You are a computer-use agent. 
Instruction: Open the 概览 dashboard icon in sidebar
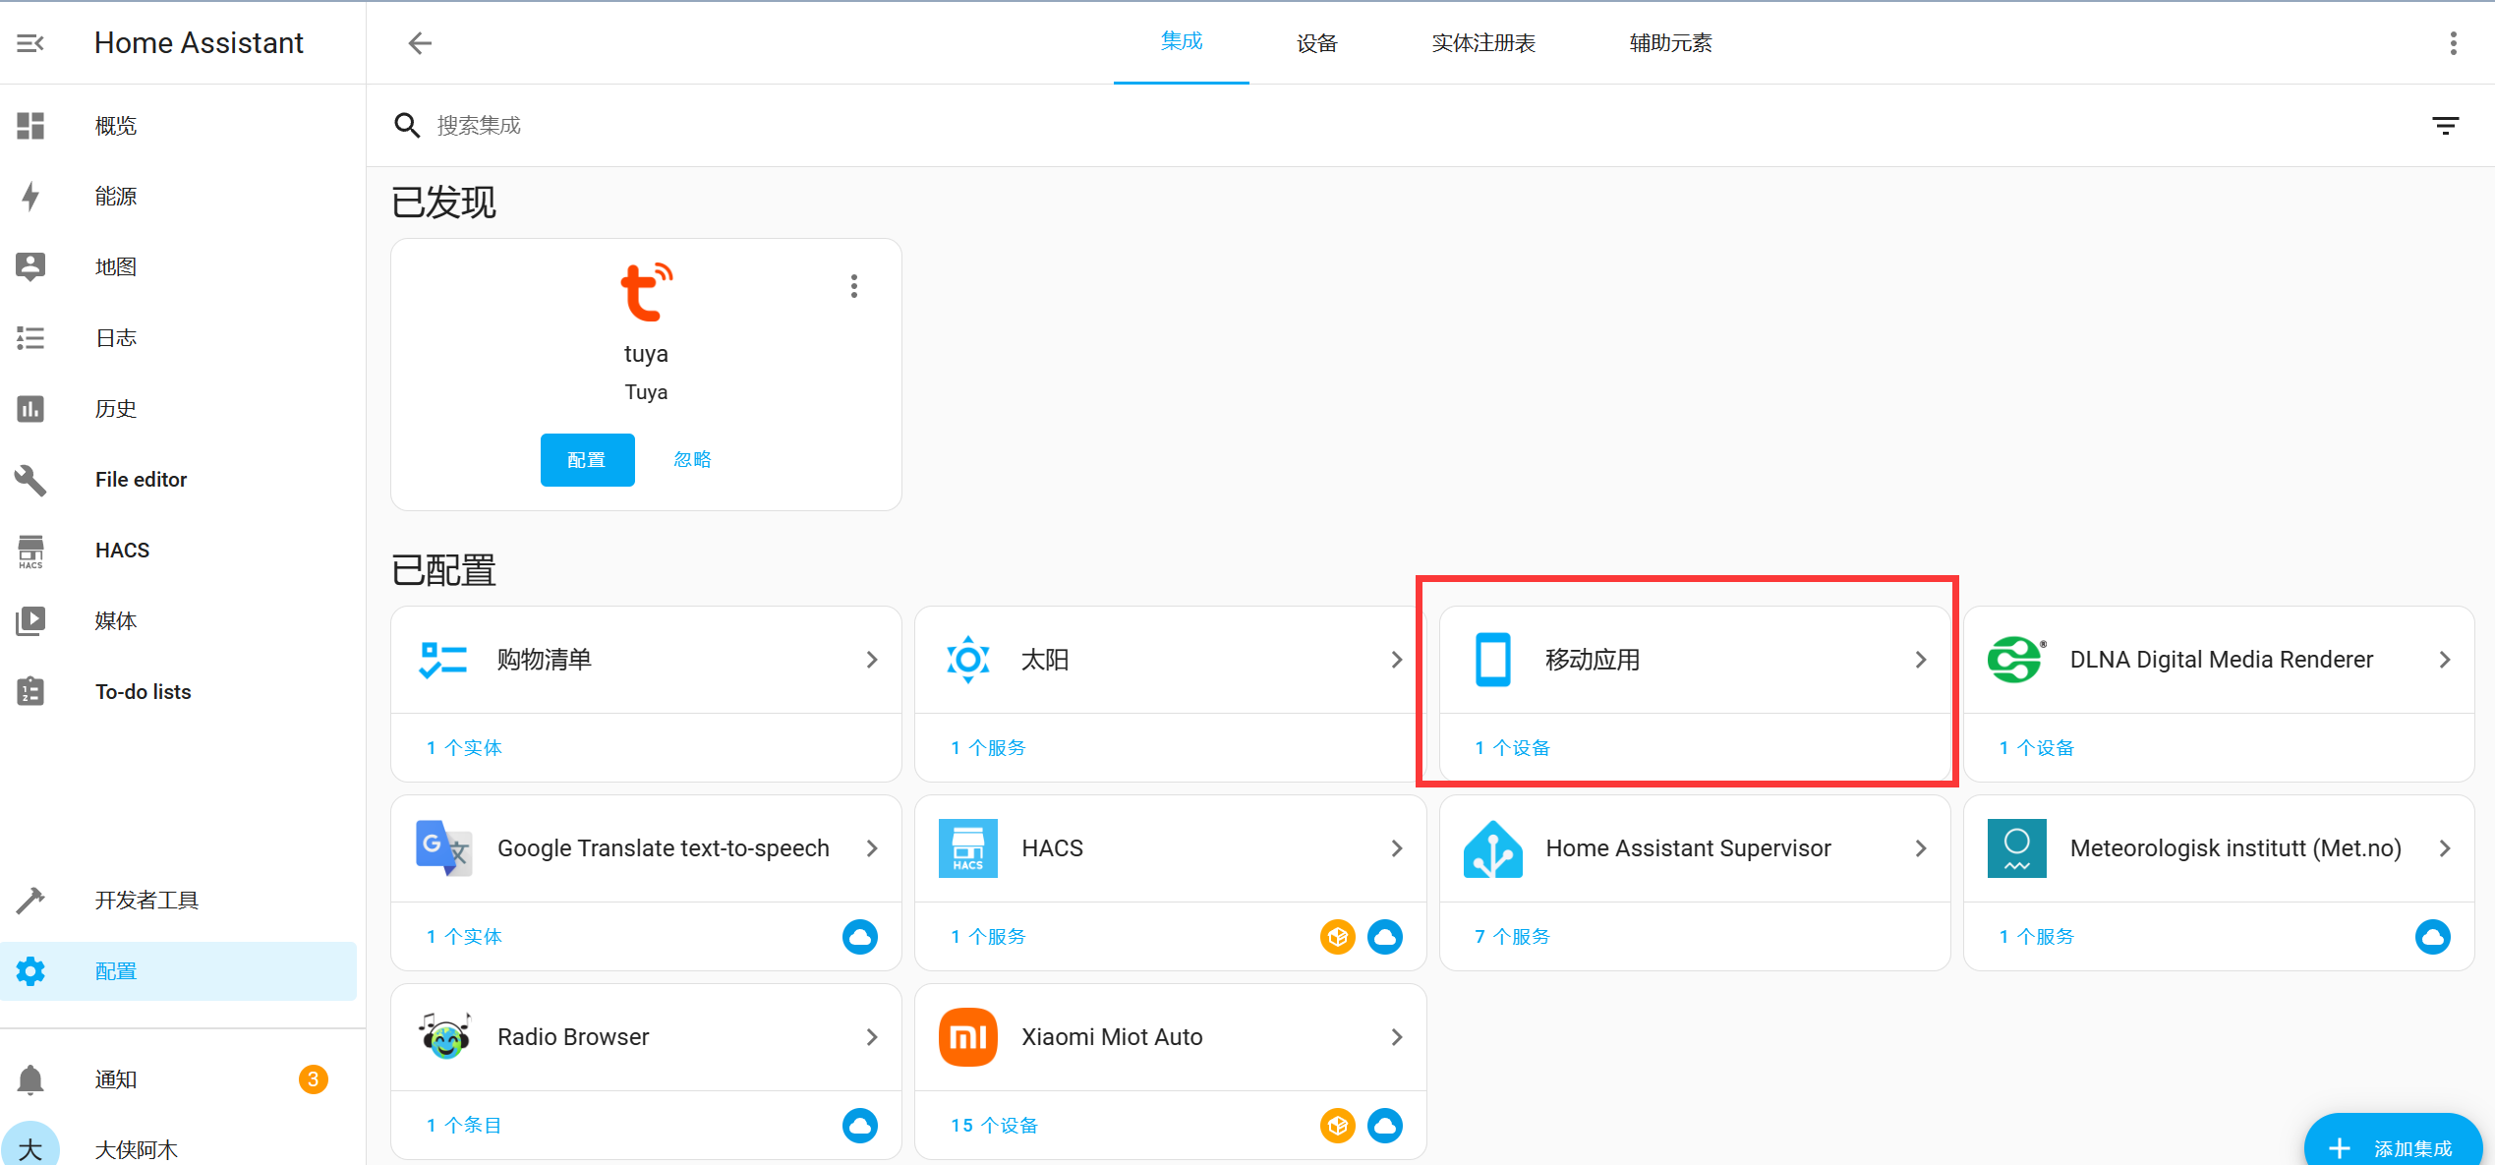30,126
